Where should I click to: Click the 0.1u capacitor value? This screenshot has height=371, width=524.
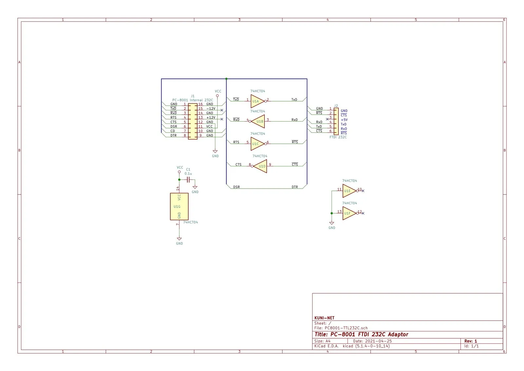click(188, 174)
